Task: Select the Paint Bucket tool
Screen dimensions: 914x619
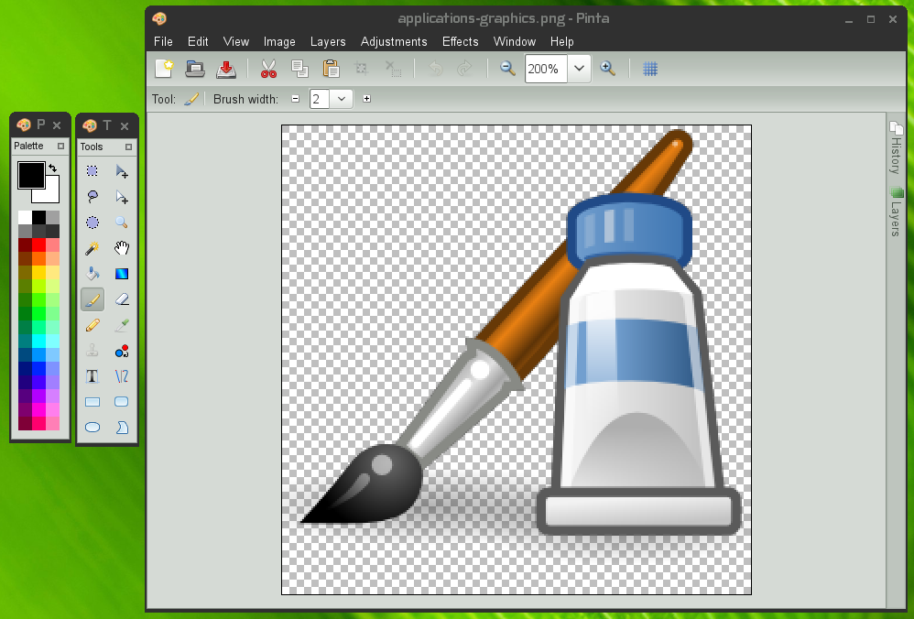Action: click(x=92, y=274)
